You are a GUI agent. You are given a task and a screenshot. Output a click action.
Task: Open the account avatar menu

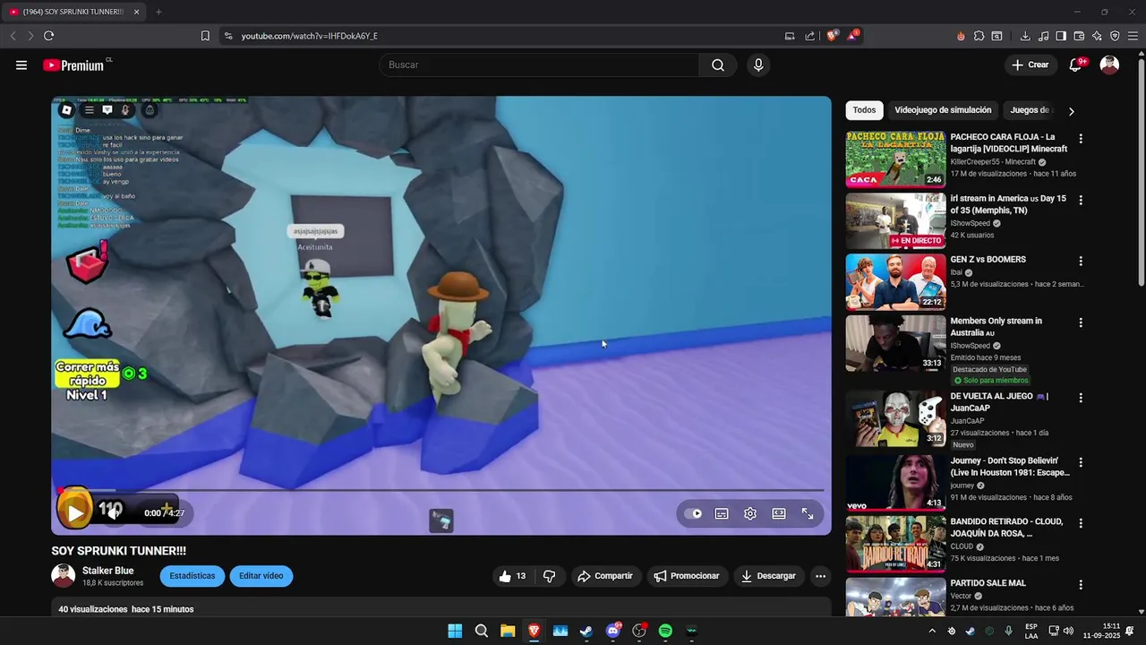pyautogui.click(x=1109, y=64)
